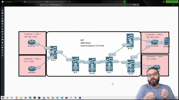Image resolution: width=179 pixels, height=100 pixels.
Task: Open the Nodes list in EVE sidebar
Action: click(x=3, y=13)
